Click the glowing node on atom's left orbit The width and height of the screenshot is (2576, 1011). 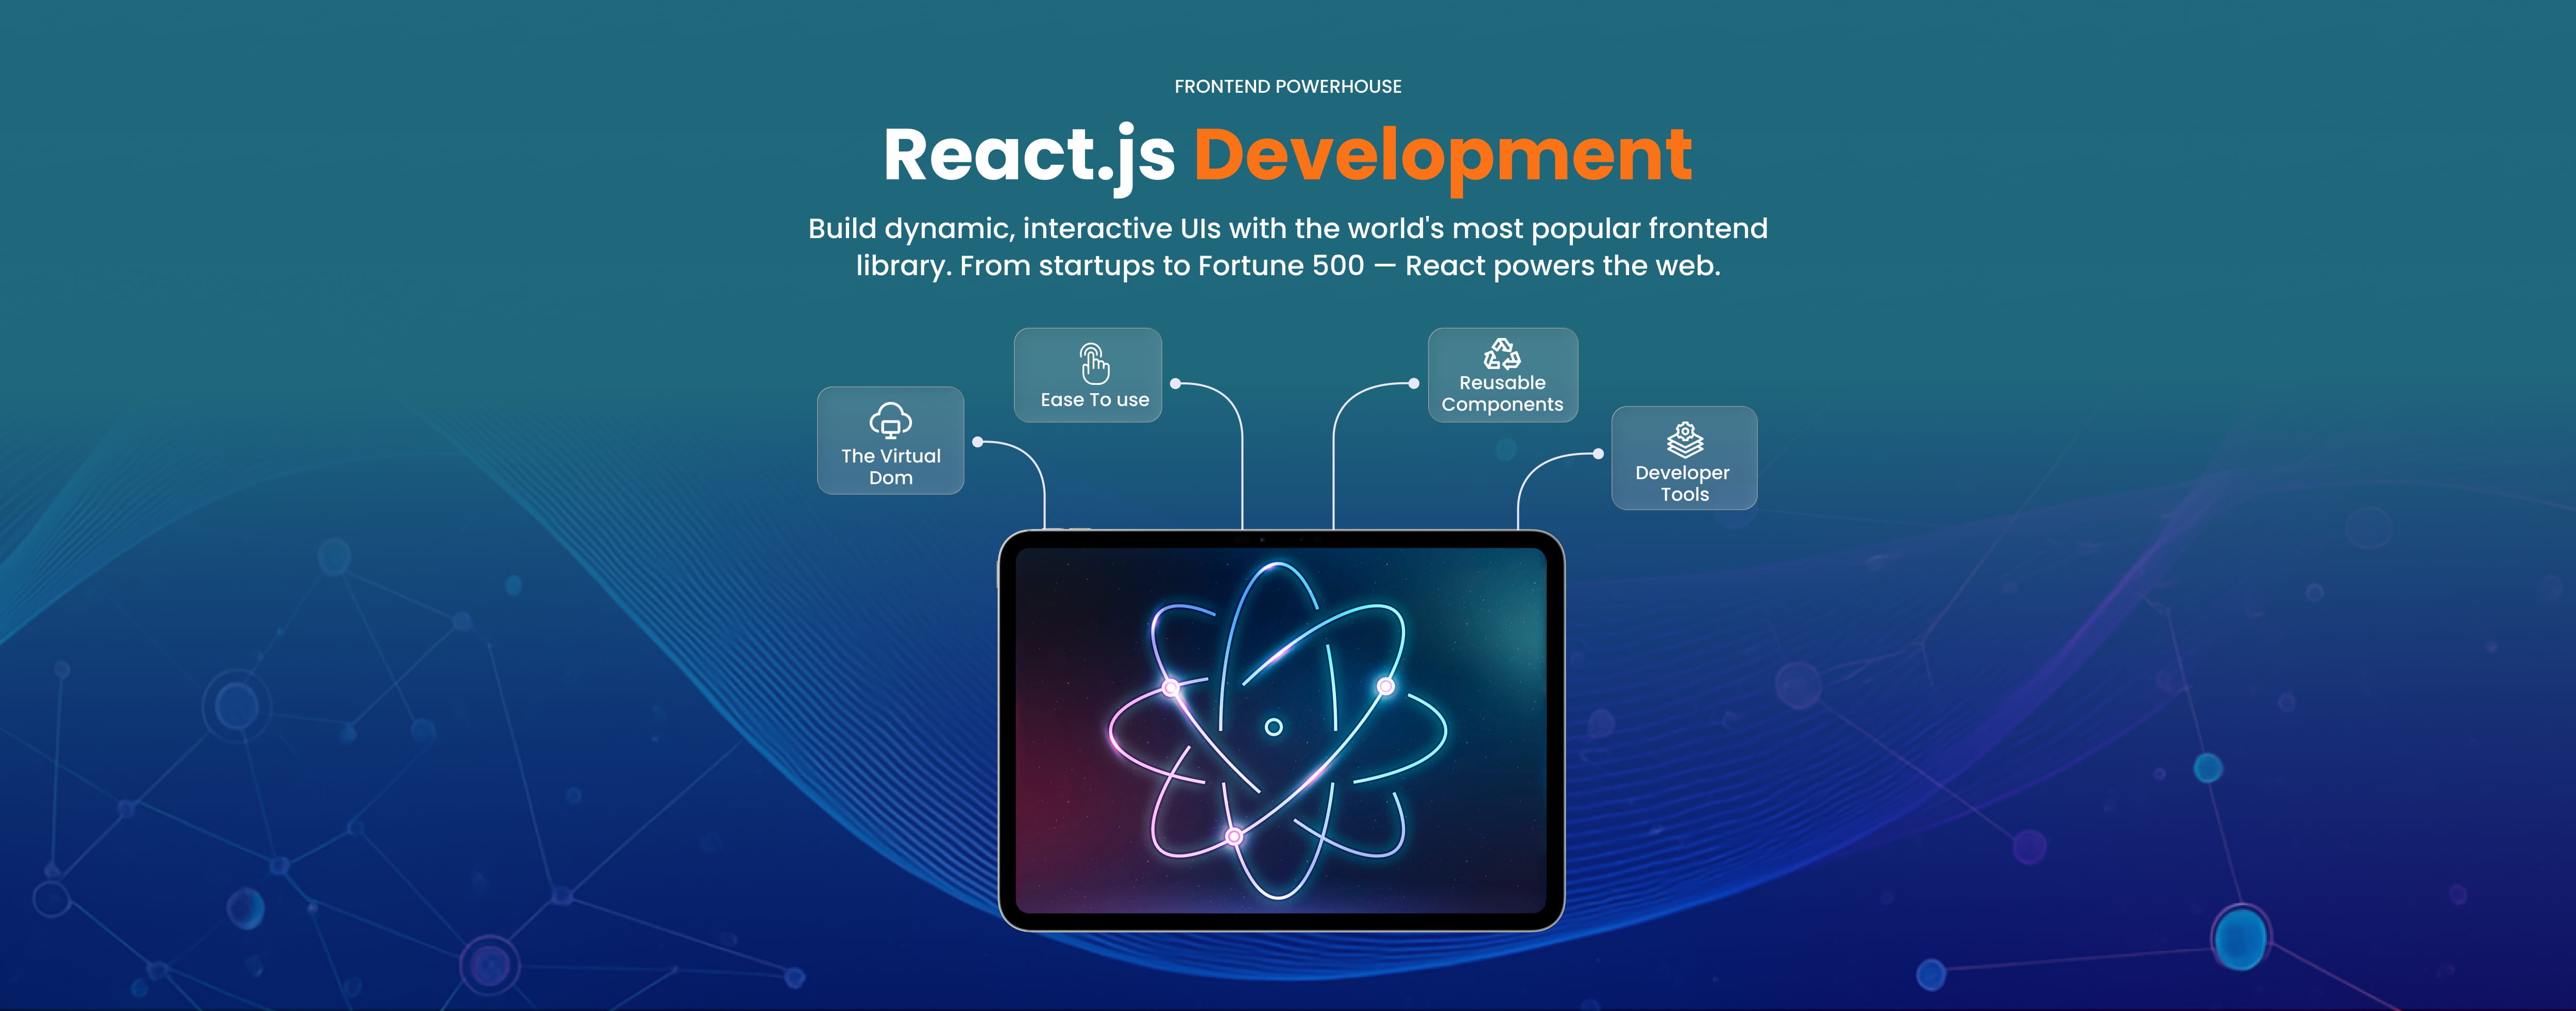point(1171,687)
